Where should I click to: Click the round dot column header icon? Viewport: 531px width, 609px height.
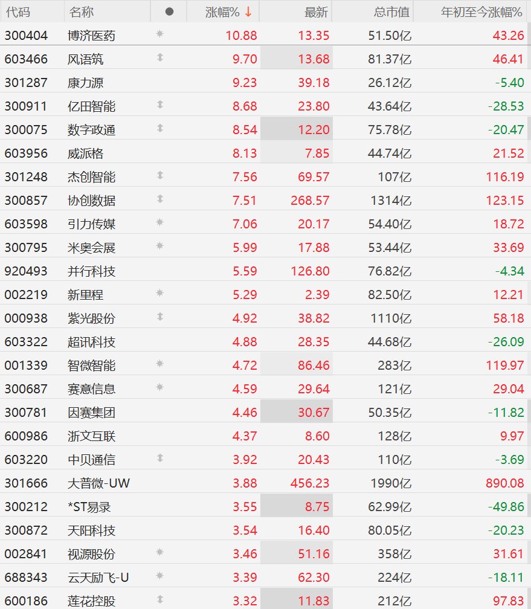click(x=169, y=11)
